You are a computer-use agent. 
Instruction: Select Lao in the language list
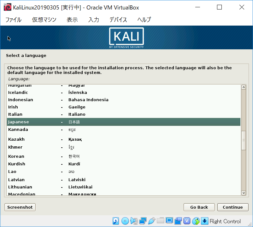click(124, 172)
